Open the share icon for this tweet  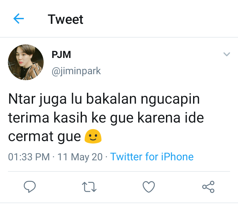[208, 187]
